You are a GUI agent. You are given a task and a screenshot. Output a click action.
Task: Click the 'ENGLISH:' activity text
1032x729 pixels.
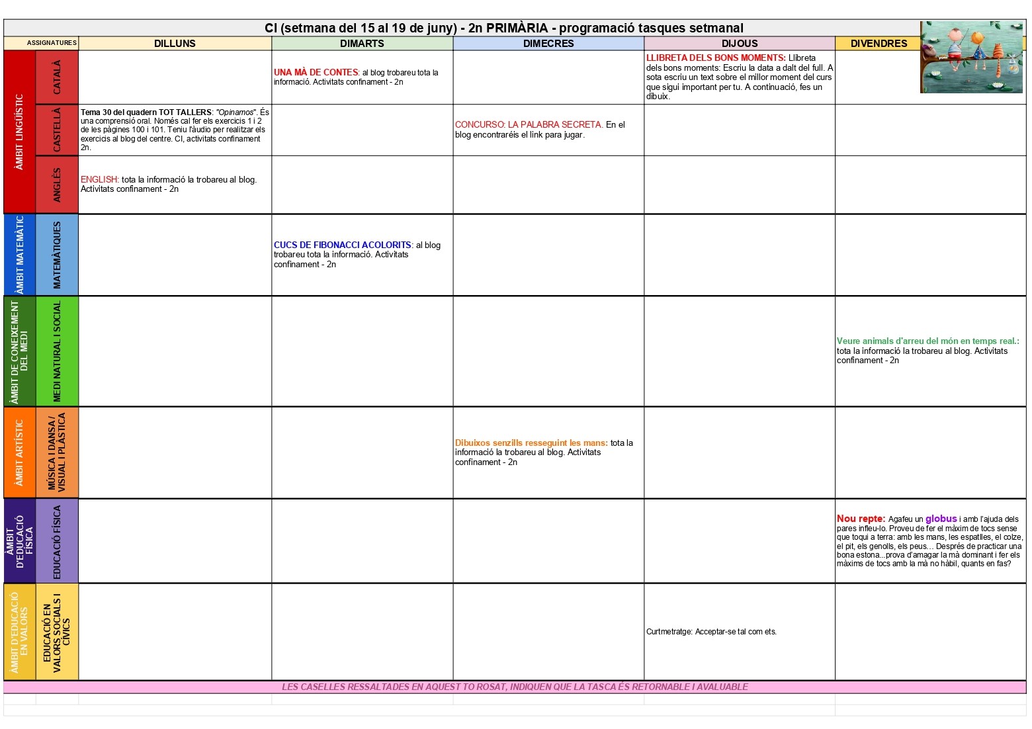point(99,179)
